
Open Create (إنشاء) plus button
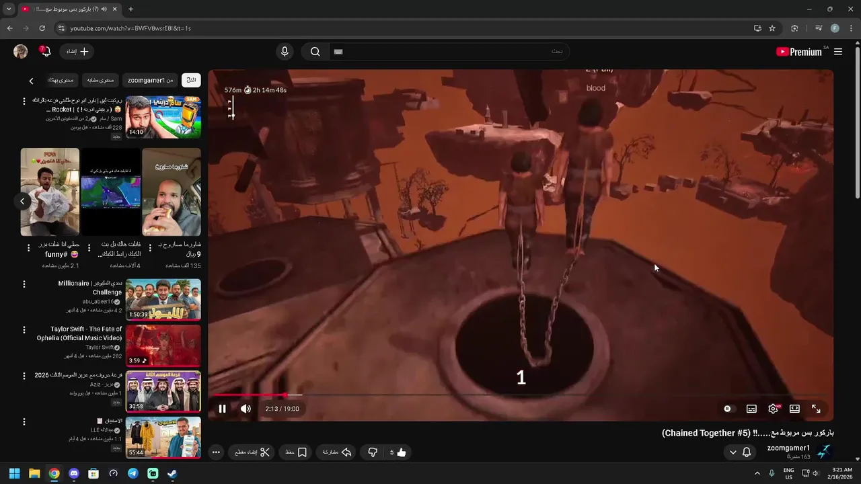tap(77, 52)
